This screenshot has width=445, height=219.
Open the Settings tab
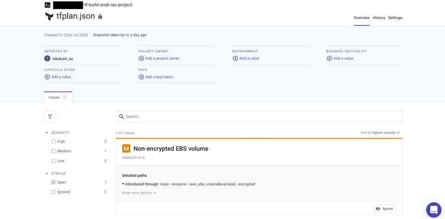(395, 18)
